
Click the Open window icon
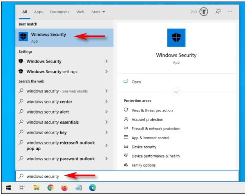(x=126, y=81)
